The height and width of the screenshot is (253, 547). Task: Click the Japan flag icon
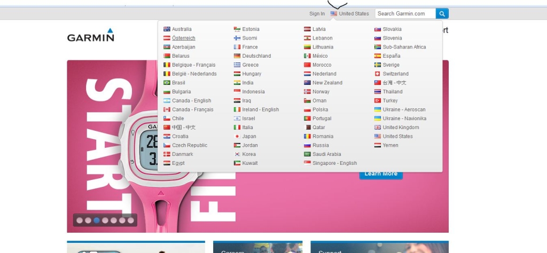pyautogui.click(x=237, y=137)
